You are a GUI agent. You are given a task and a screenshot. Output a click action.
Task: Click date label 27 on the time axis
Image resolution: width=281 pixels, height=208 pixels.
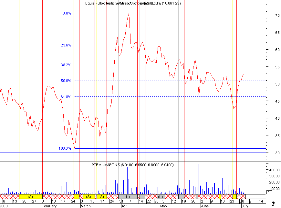point(34,201)
